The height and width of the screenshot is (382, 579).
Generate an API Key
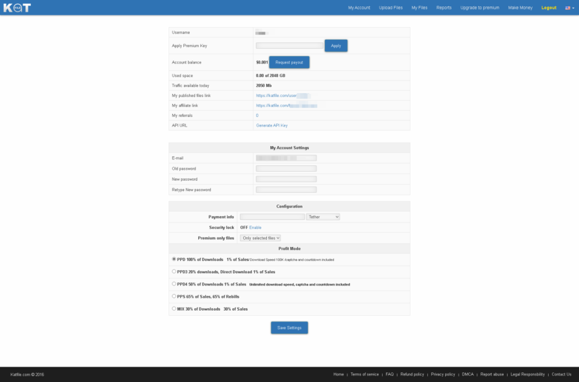coord(273,125)
